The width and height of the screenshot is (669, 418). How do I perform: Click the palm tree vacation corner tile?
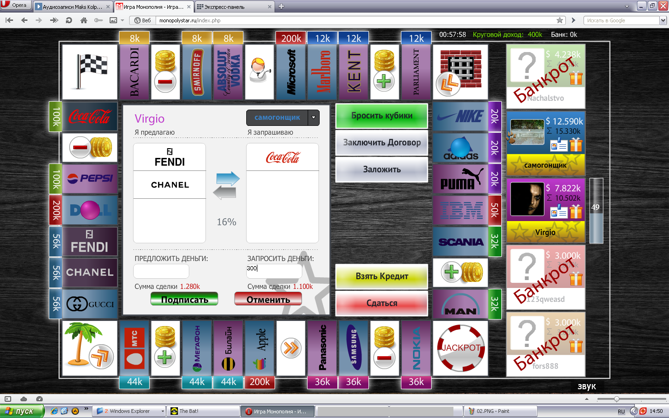coord(90,348)
